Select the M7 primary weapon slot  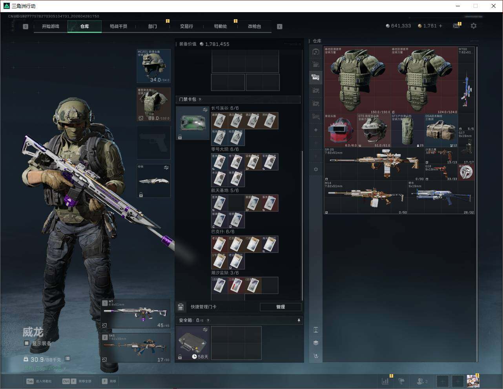[136, 314]
